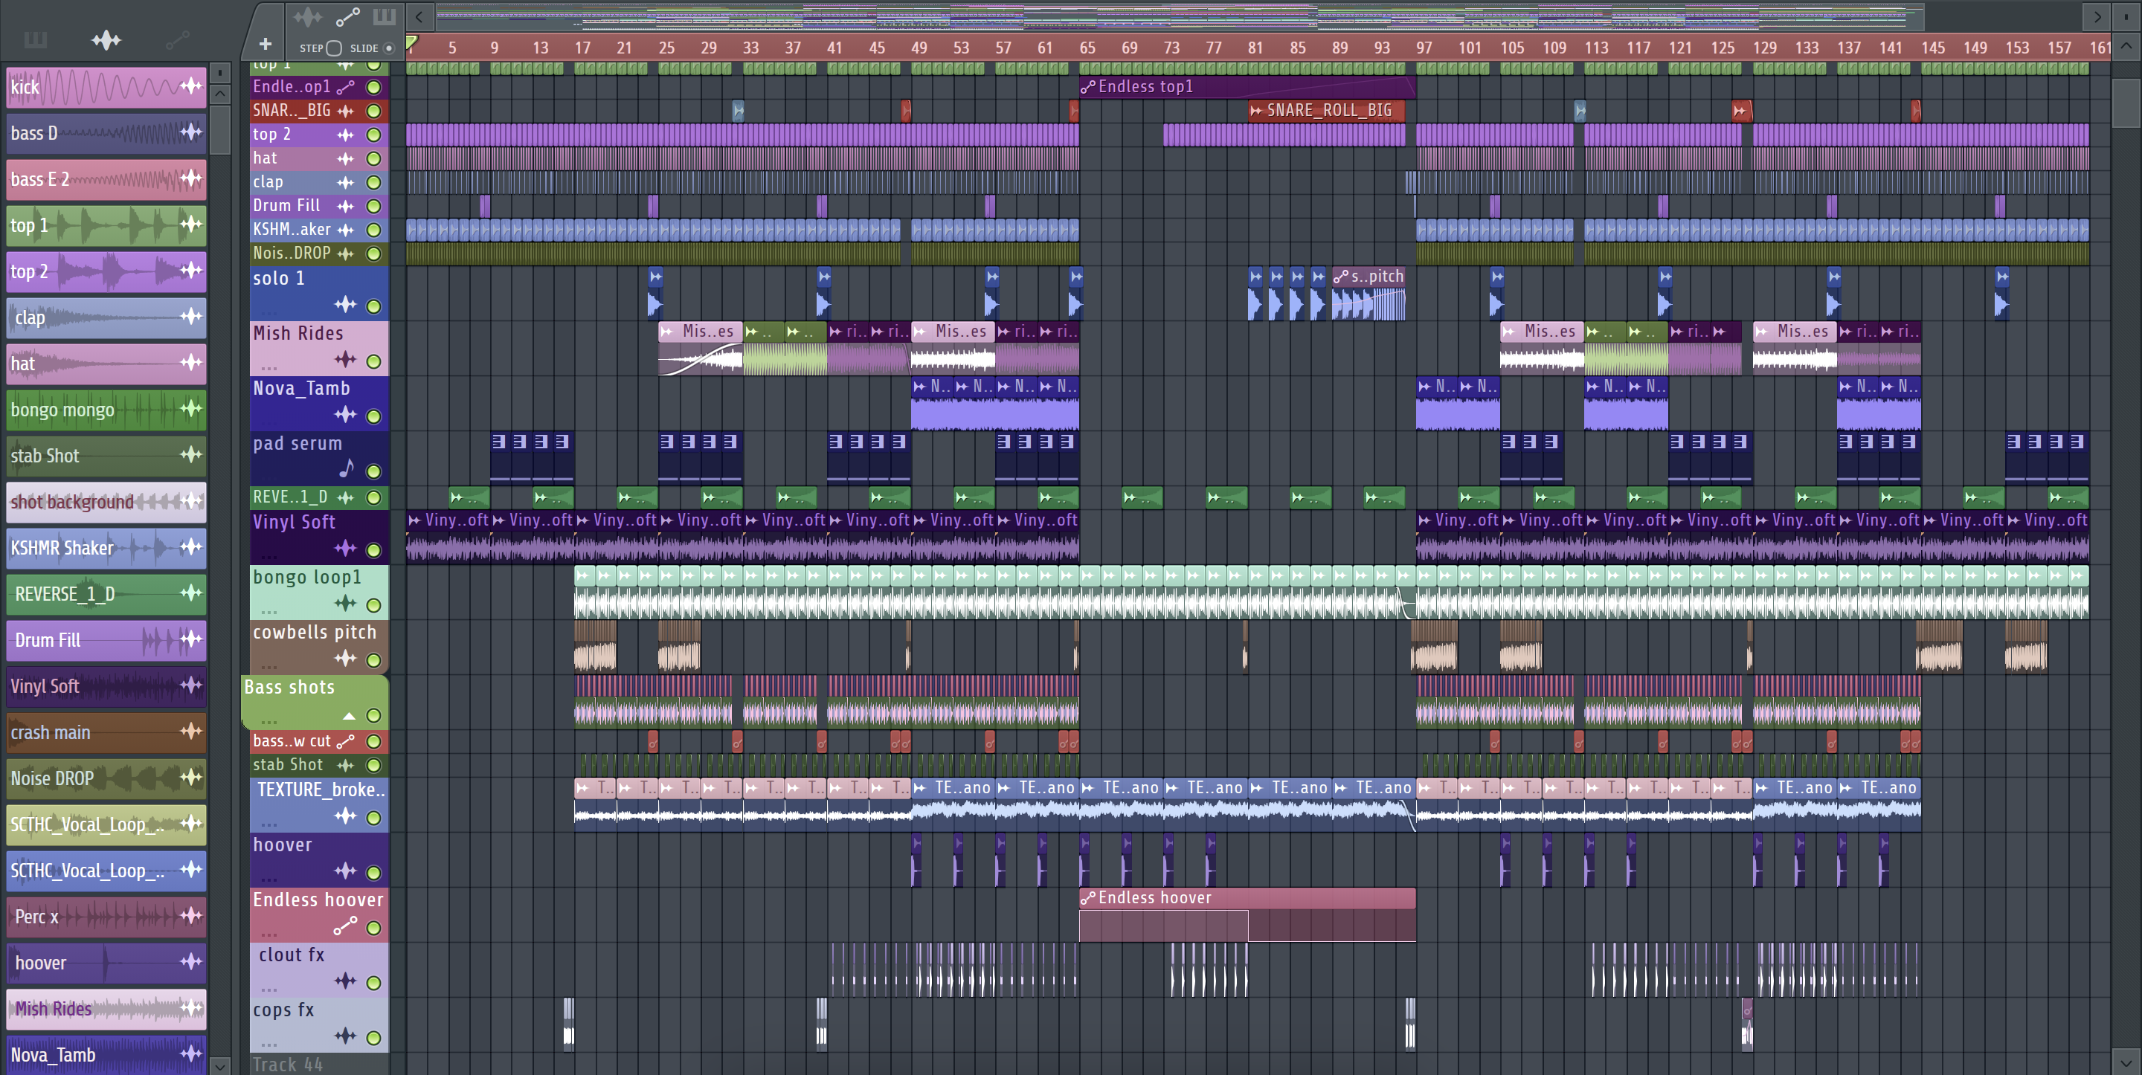Show automation clips in the picker panel
The height and width of the screenshot is (1075, 2142).
pos(177,39)
